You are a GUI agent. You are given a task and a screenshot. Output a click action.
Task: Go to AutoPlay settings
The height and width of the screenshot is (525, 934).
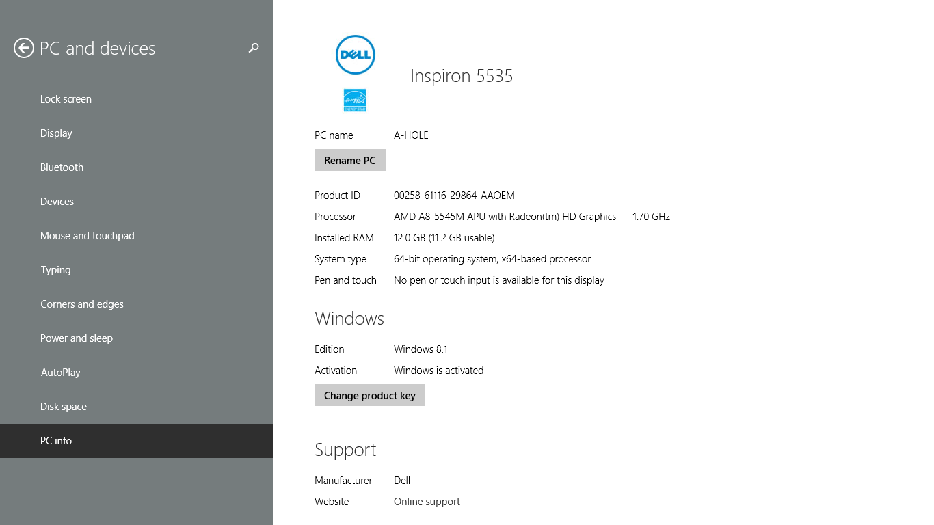(137, 373)
